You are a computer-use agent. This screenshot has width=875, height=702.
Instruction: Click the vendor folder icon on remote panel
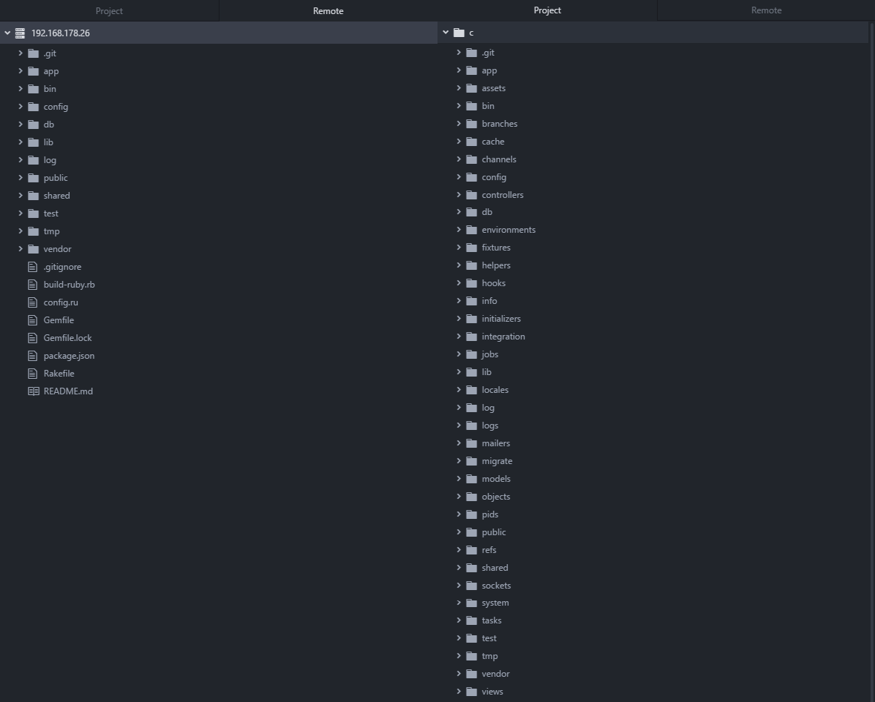pyautogui.click(x=33, y=248)
